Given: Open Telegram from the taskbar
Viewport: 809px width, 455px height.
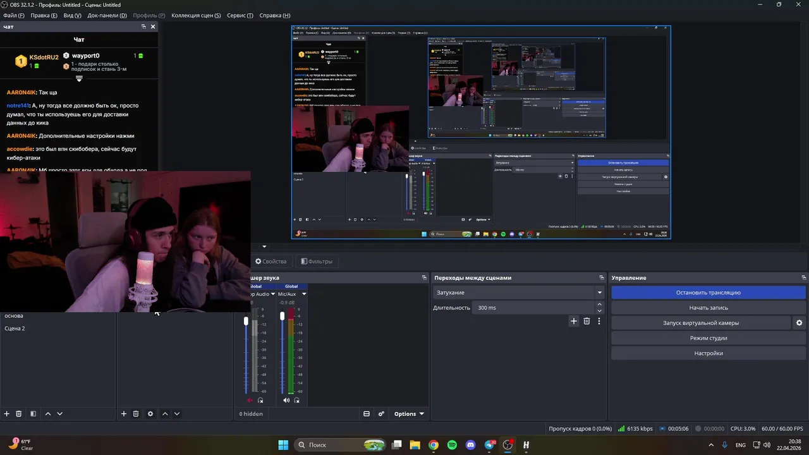Looking at the screenshot, I should 489,445.
